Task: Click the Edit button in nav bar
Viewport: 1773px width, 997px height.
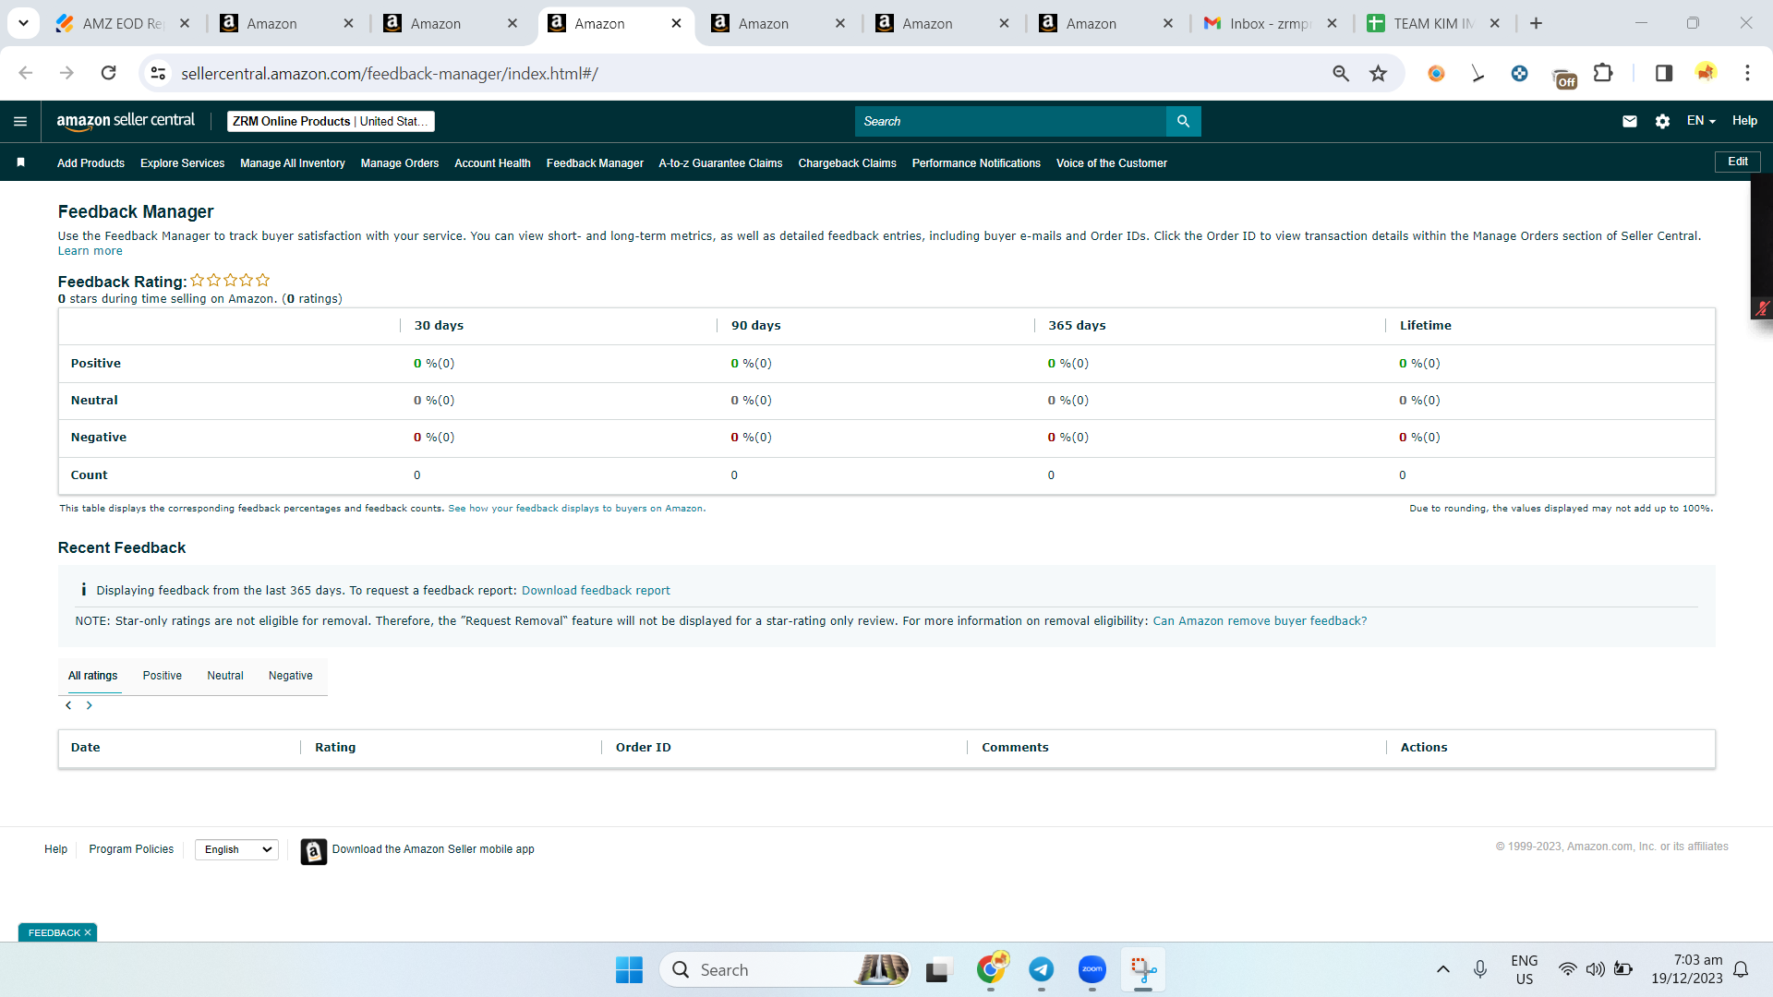Action: point(1738,162)
